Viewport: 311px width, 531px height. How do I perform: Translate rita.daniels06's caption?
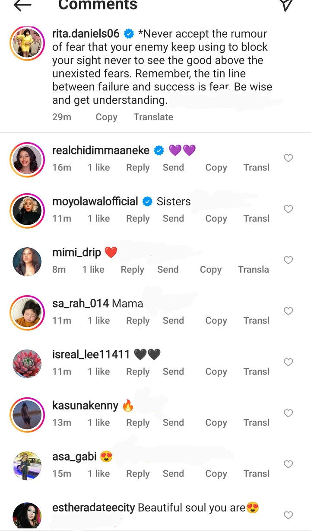click(153, 117)
